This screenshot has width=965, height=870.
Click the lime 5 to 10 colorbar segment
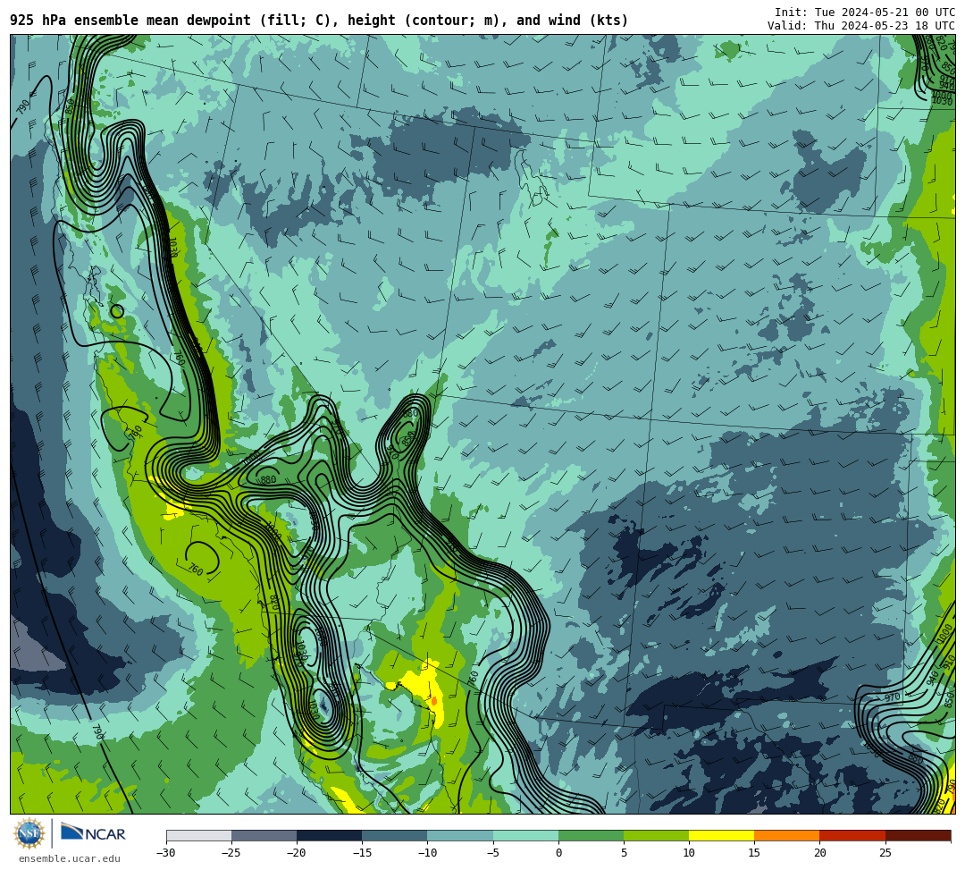tap(656, 835)
